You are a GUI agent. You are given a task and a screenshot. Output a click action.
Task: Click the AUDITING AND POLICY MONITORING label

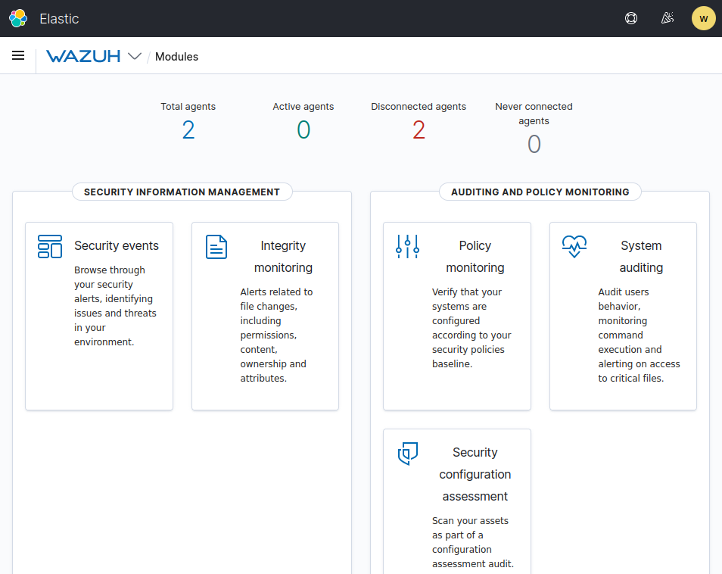click(x=540, y=192)
